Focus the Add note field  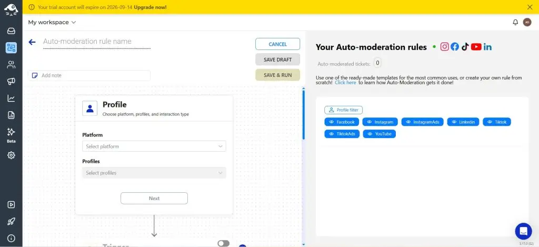click(x=89, y=75)
